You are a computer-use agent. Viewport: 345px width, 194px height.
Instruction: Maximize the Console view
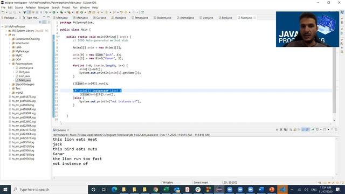[336, 129]
